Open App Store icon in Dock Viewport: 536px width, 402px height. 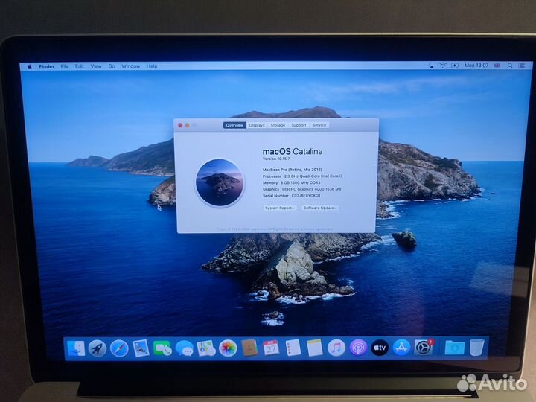click(402, 348)
